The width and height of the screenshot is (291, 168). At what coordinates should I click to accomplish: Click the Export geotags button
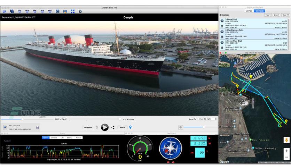[276, 15]
